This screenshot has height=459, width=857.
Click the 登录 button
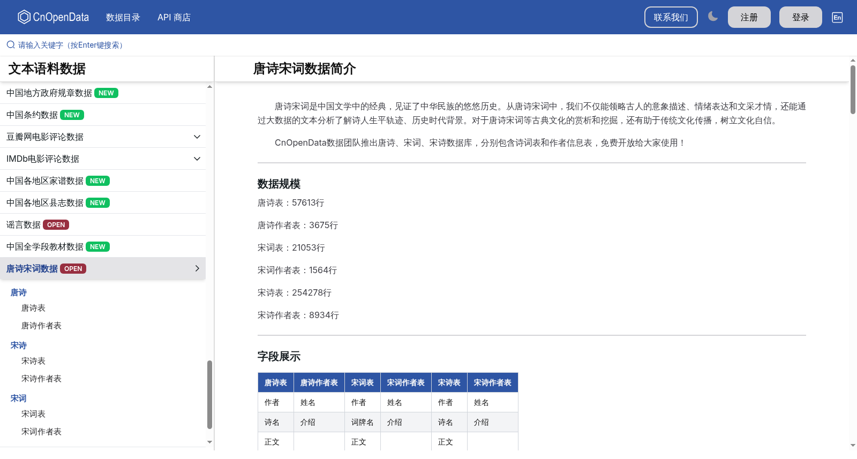800,17
